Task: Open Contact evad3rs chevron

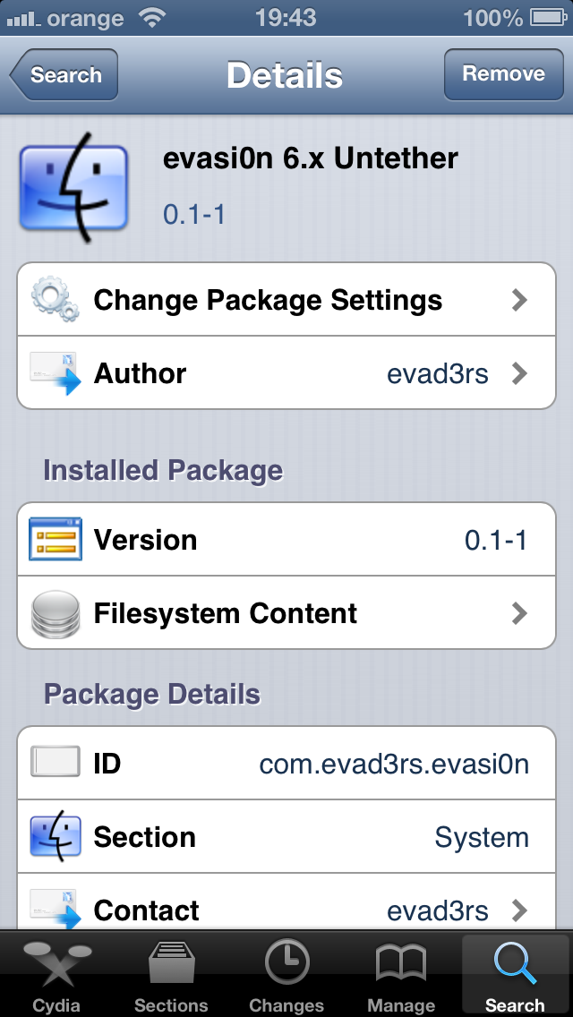Action: pyautogui.click(x=519, y=910)
